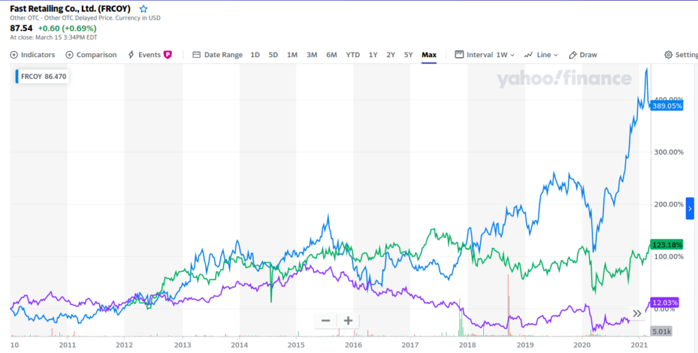Zoom in chart with plus button
This screenshot has width=698, height=353.
[348, 320]
